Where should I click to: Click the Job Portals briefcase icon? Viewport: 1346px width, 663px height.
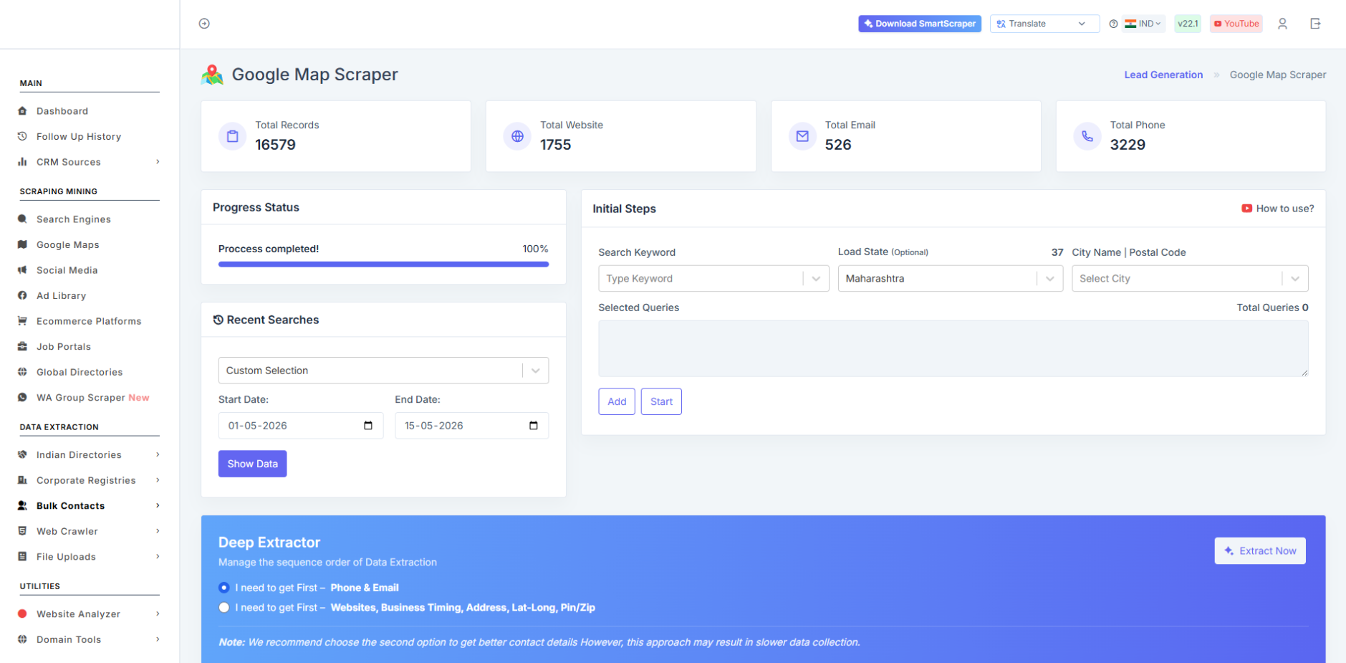click(x=22, y=346)
